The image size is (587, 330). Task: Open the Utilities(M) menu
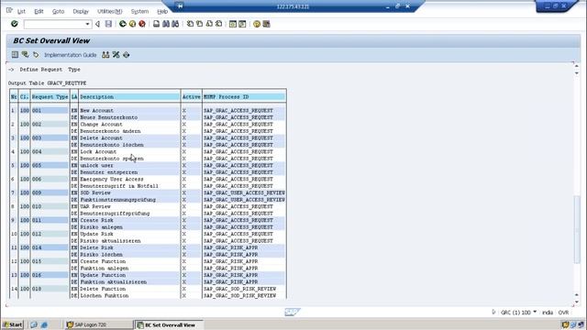pos(110,12)
